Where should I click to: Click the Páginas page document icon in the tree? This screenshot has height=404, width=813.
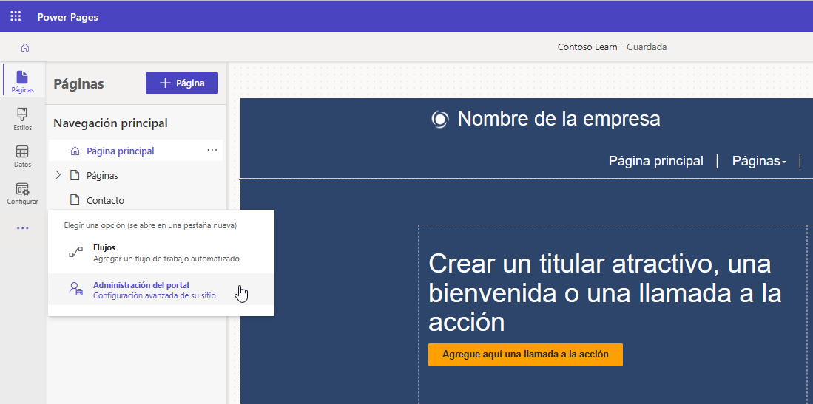75,176
